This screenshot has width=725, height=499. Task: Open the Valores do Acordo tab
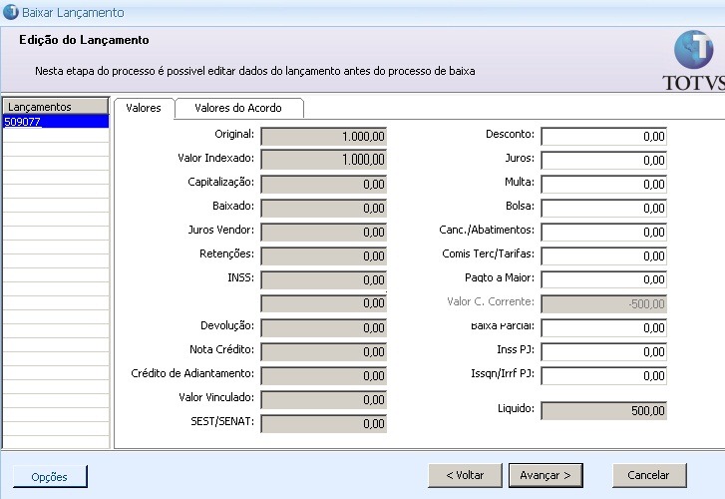point(238,108)
